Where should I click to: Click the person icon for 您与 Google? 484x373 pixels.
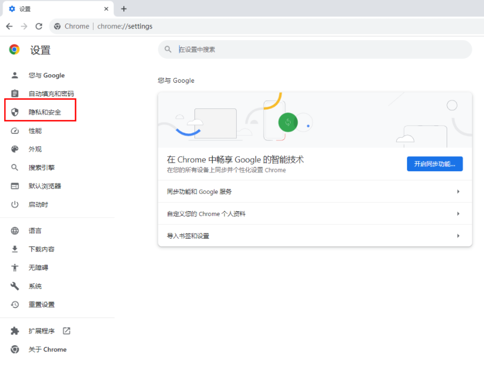(15, 75)
